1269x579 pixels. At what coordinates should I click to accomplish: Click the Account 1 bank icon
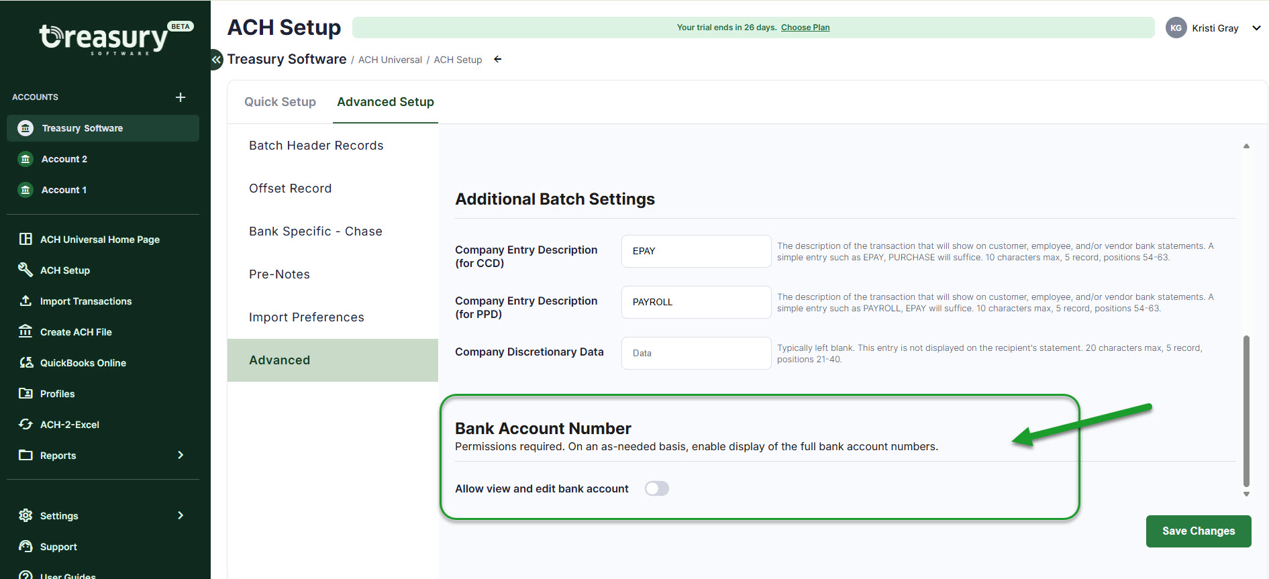pos(26,190)
